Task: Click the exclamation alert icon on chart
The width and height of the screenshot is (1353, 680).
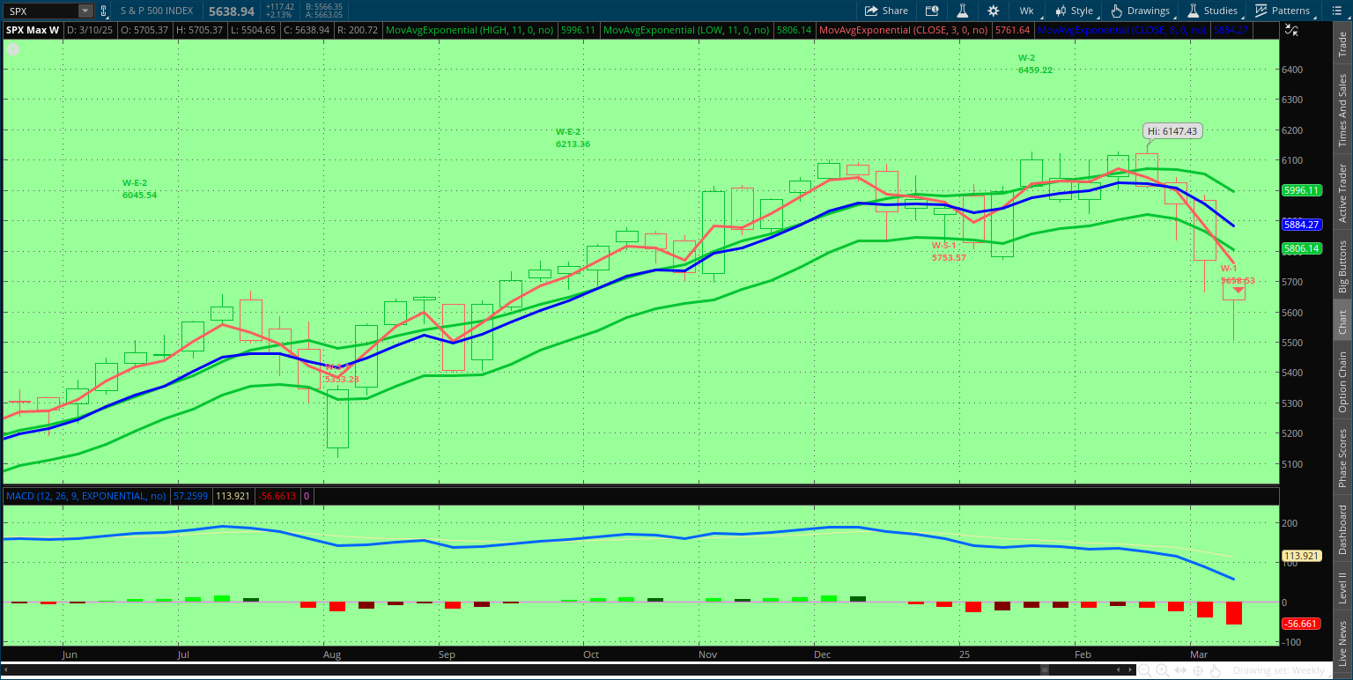Action: coord(12,49)
